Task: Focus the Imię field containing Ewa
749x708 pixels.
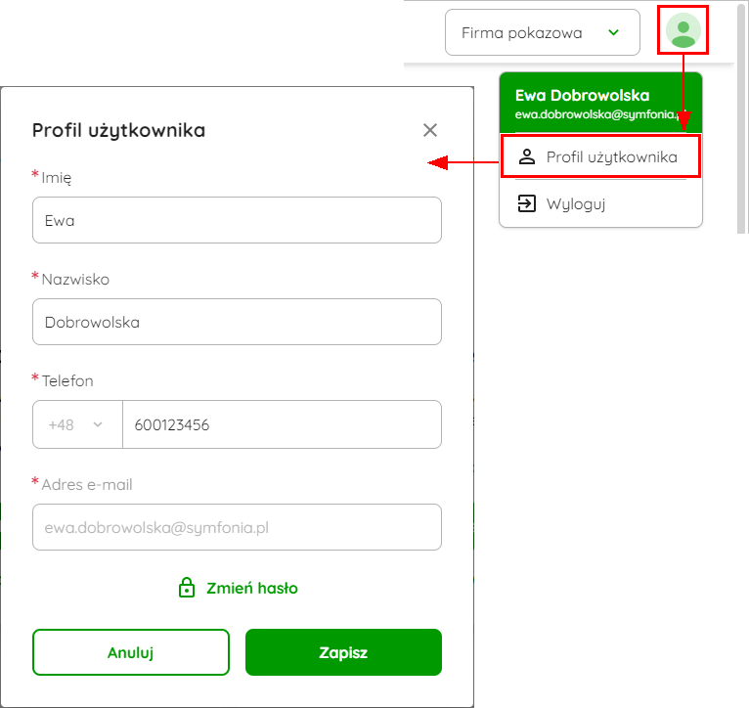Action: (x=237, y=220)
